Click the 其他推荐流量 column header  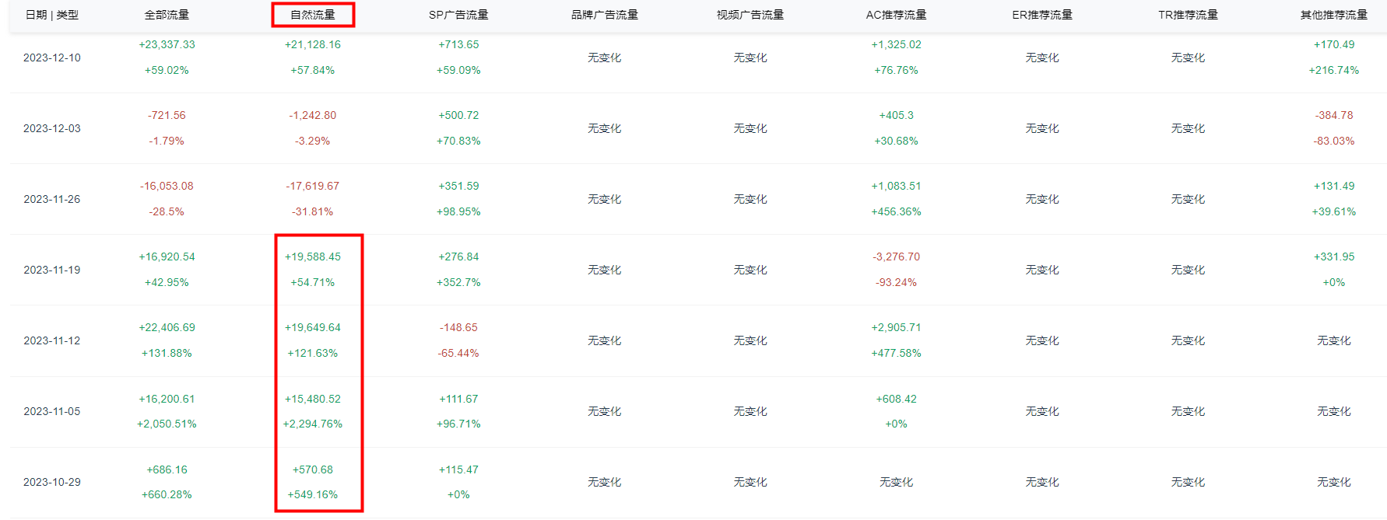(1334, 15)
